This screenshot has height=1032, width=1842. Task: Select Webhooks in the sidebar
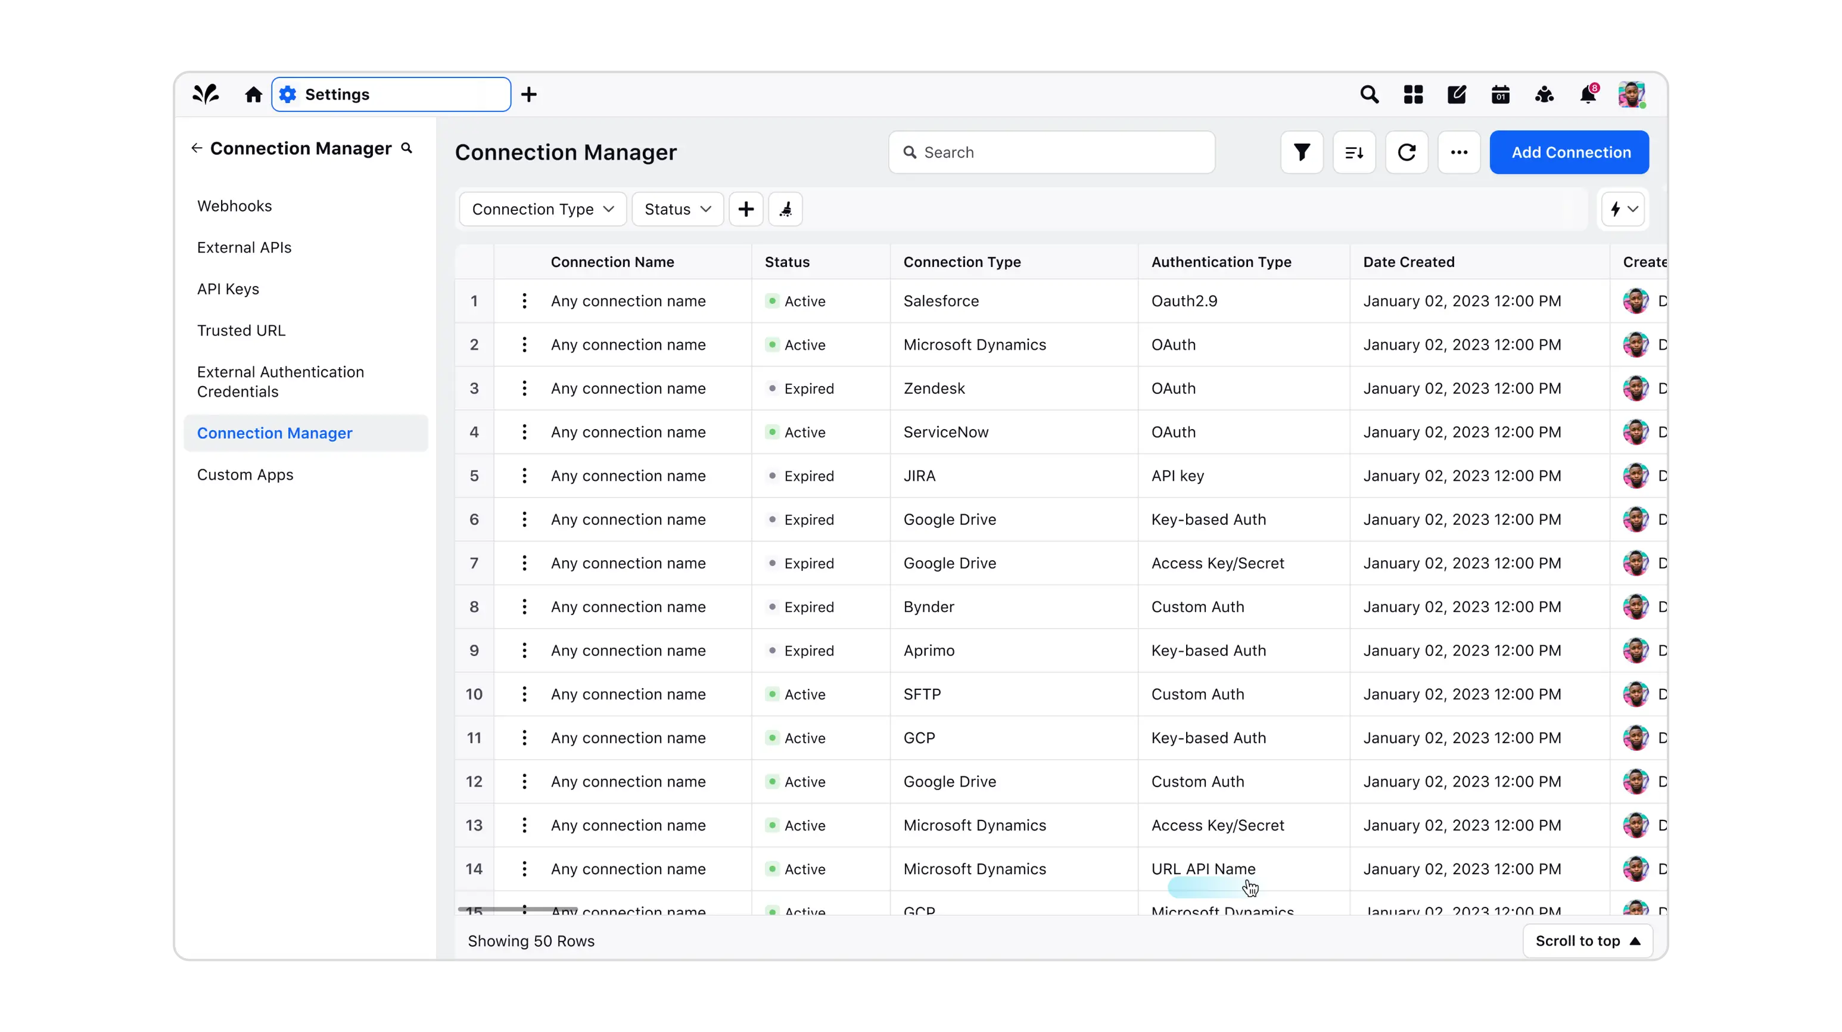click(235, 206)
